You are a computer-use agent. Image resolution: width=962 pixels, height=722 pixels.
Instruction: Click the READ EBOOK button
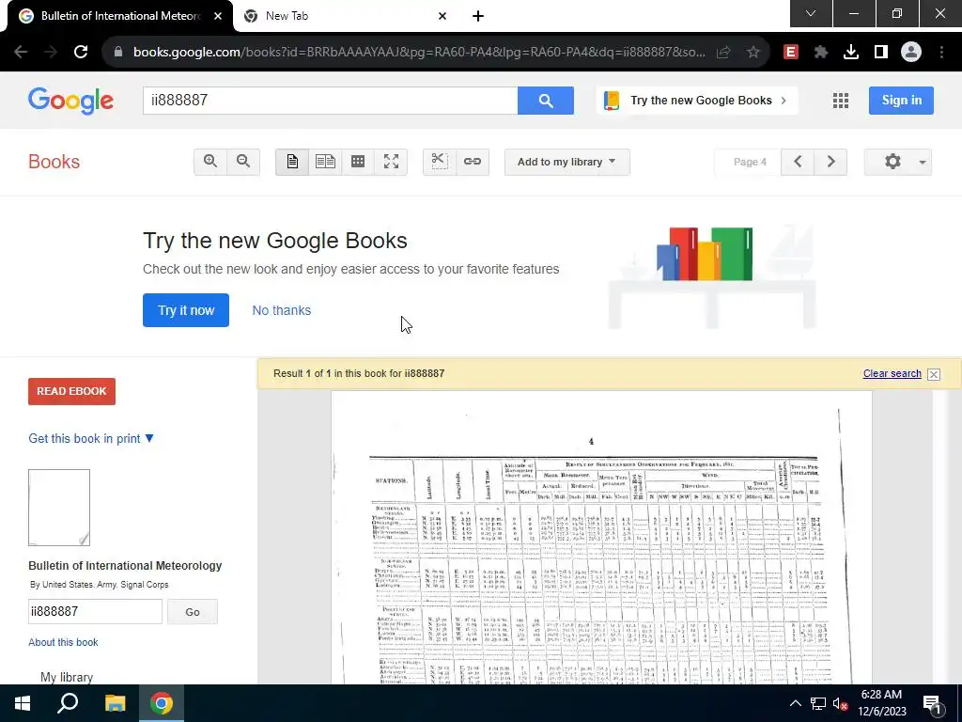pos(71,391)
